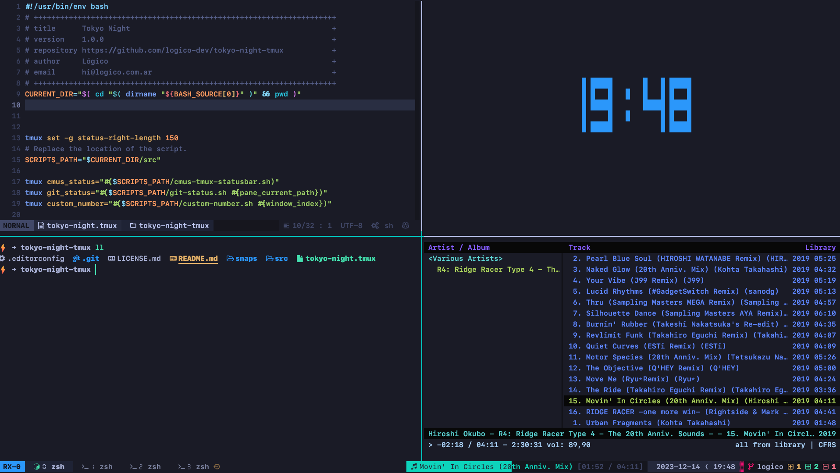This screenshot has width=840, height=473.
Task: Click the music note icon in tmux status
Action: tap(414, 467)
